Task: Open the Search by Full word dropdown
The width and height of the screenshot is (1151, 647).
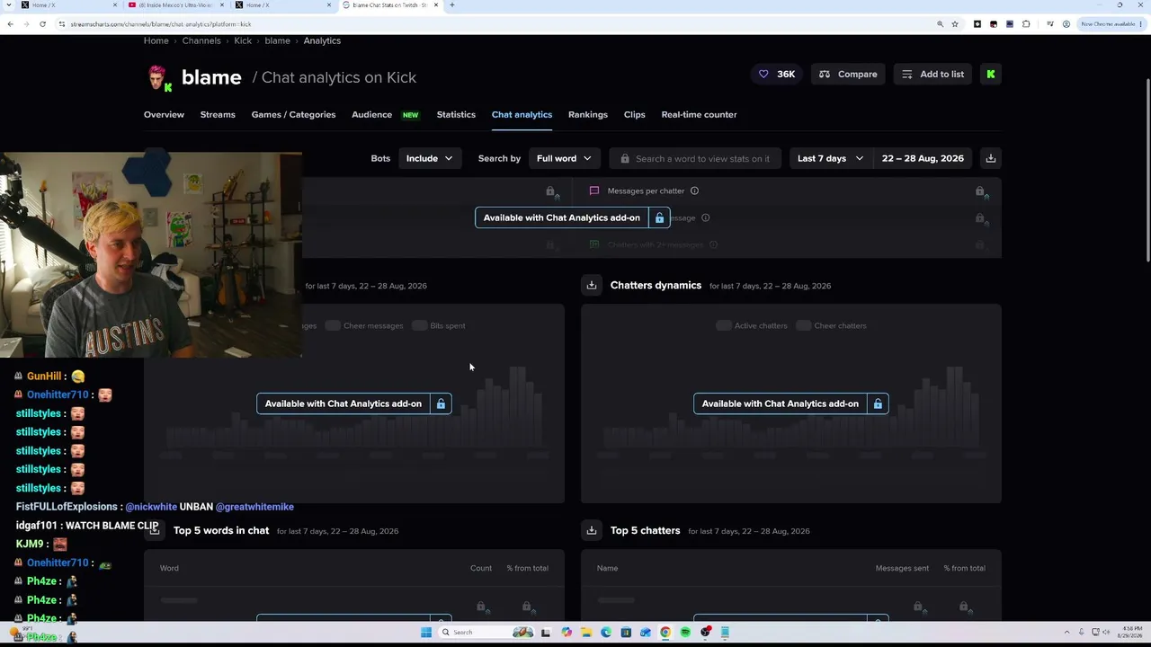Action: coord(564,159)
